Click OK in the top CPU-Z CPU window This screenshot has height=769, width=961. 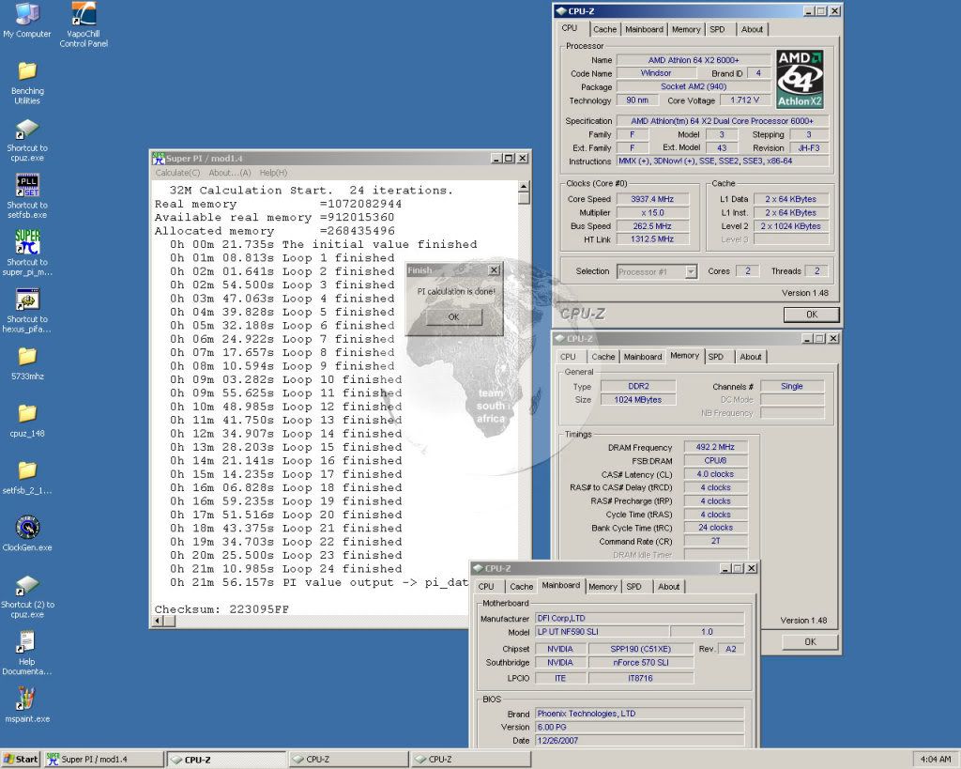[x=812, y=315]
